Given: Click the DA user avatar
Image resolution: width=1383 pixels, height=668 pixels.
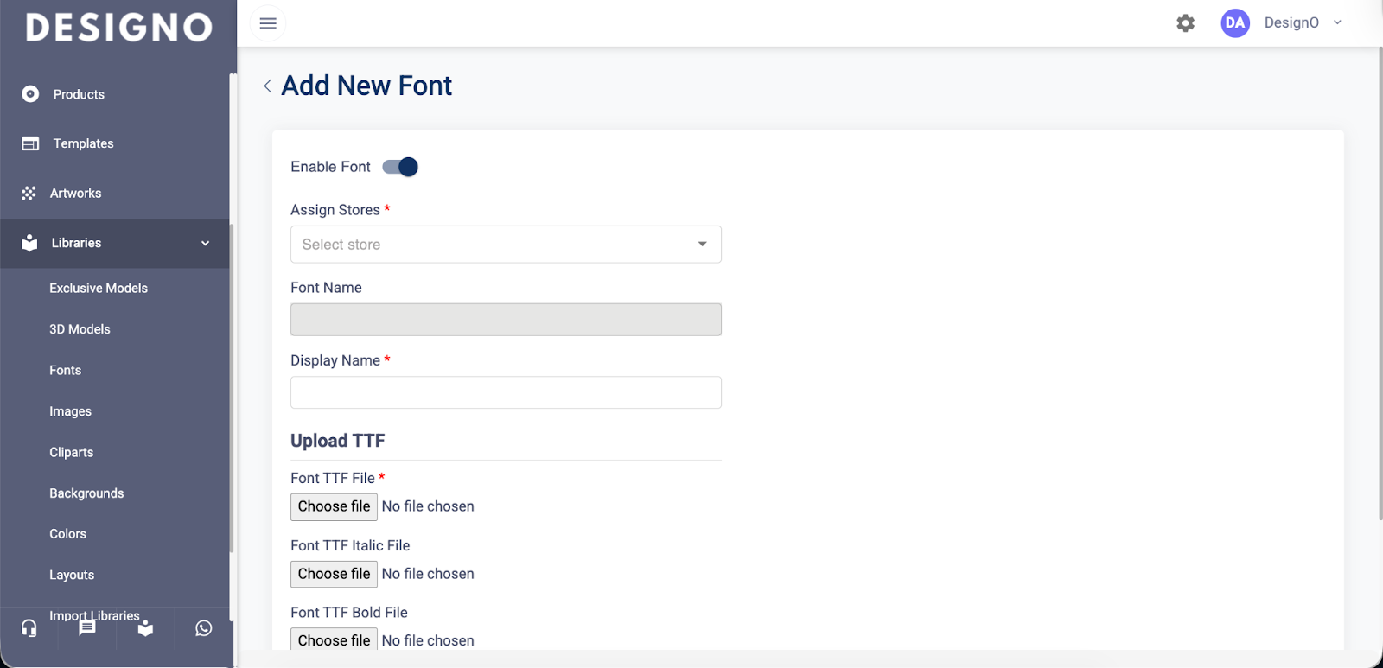Looking at the screenshot, I should tap(1234, 23).
